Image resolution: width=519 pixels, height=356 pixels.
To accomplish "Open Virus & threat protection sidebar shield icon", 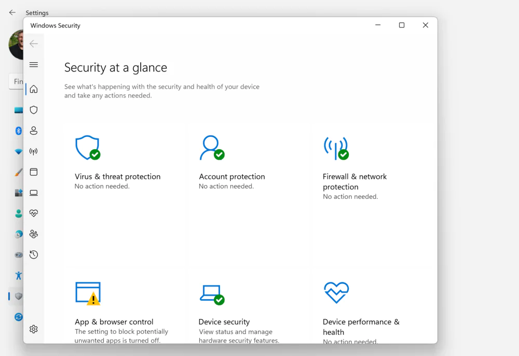I will pyautogui.click(x=34, y=110).
